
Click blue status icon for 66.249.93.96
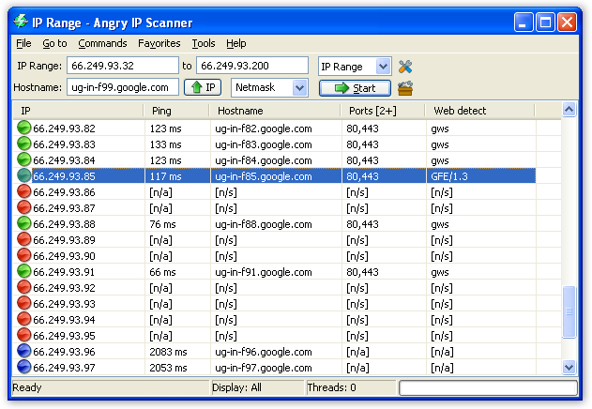coord(24,352)
